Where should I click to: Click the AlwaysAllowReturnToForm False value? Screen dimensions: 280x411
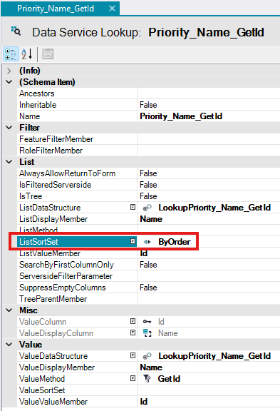148,173
